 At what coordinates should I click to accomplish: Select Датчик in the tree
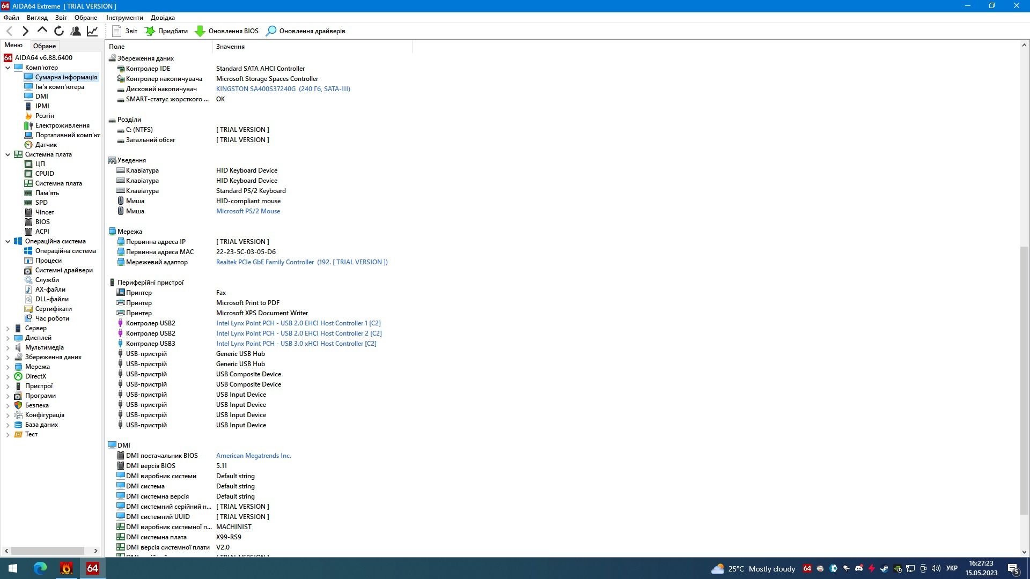pyautogui.click(x=46, y=145)
